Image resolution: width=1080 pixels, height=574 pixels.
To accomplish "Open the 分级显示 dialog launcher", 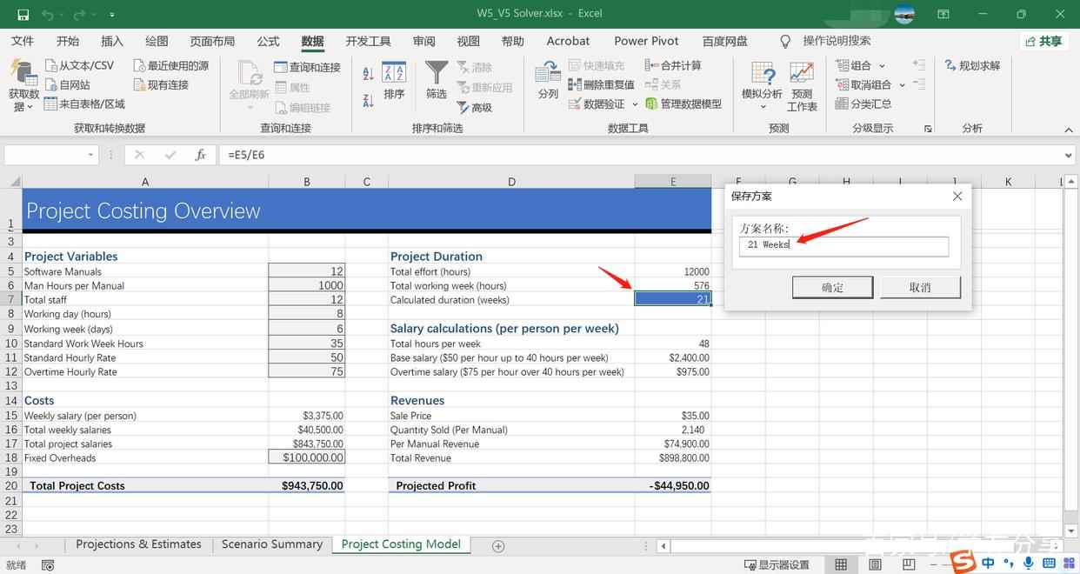I will pyautogui.click(x=928, y=129).
